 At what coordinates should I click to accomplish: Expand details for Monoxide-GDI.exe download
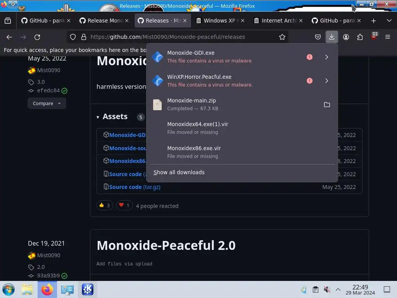[326, 57]
